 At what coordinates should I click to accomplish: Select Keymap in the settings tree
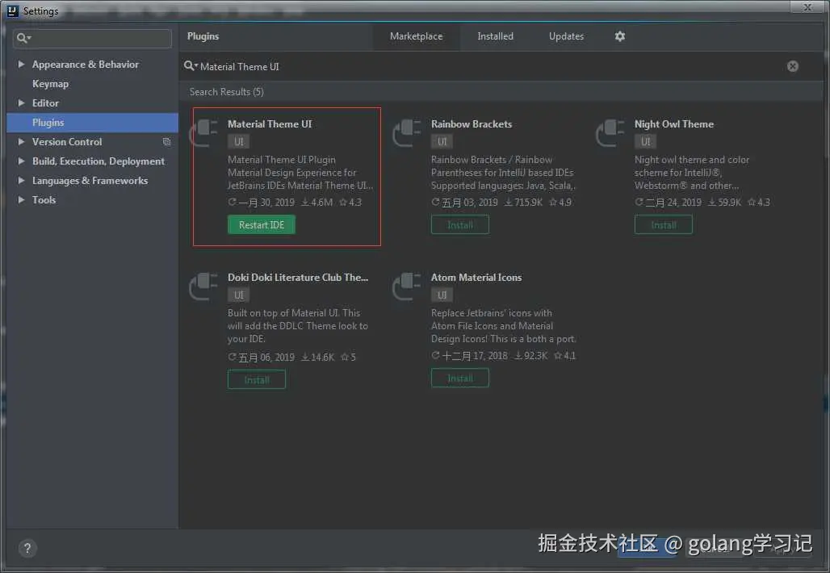[x=50, y=84]
